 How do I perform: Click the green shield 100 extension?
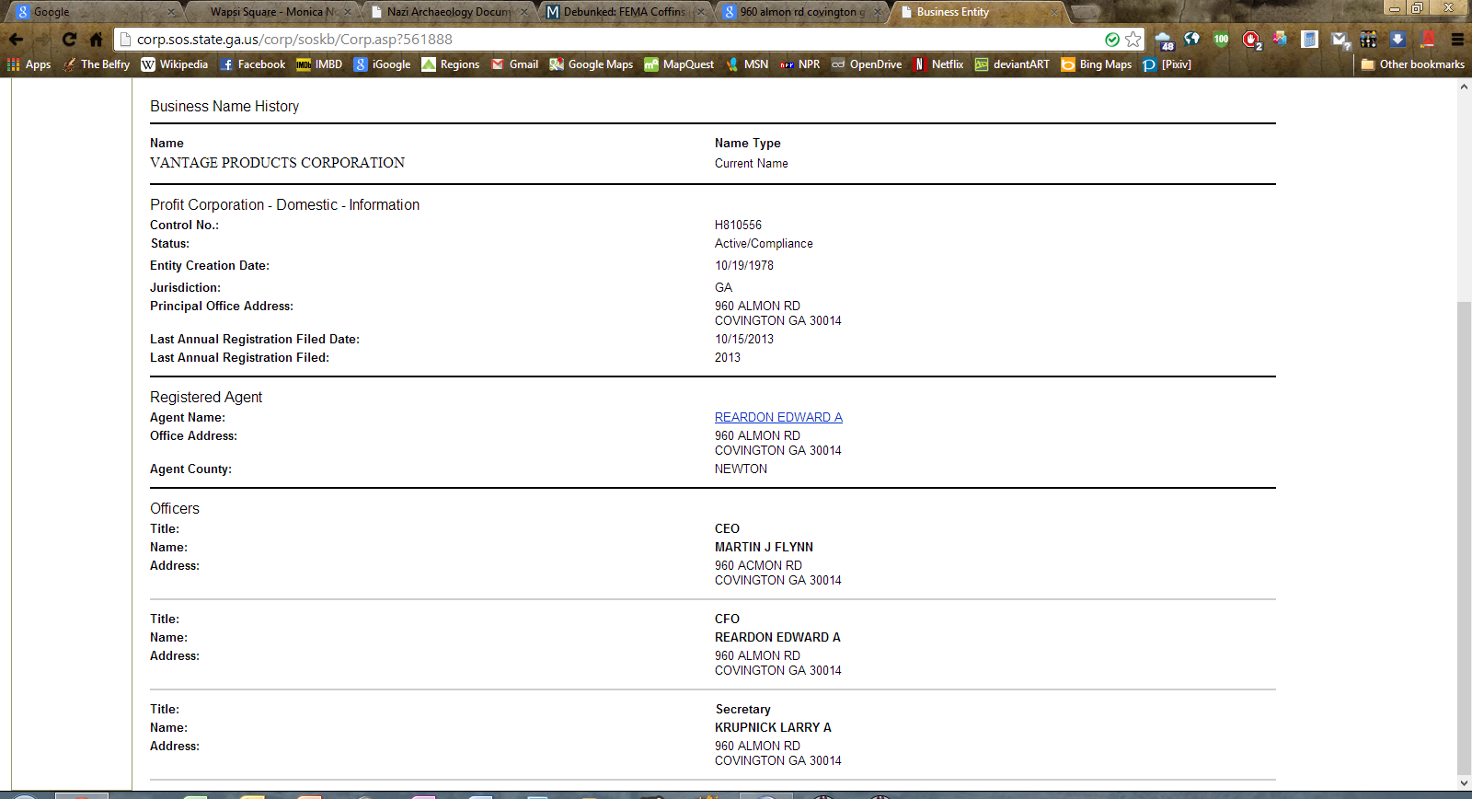click(1221, 40)
